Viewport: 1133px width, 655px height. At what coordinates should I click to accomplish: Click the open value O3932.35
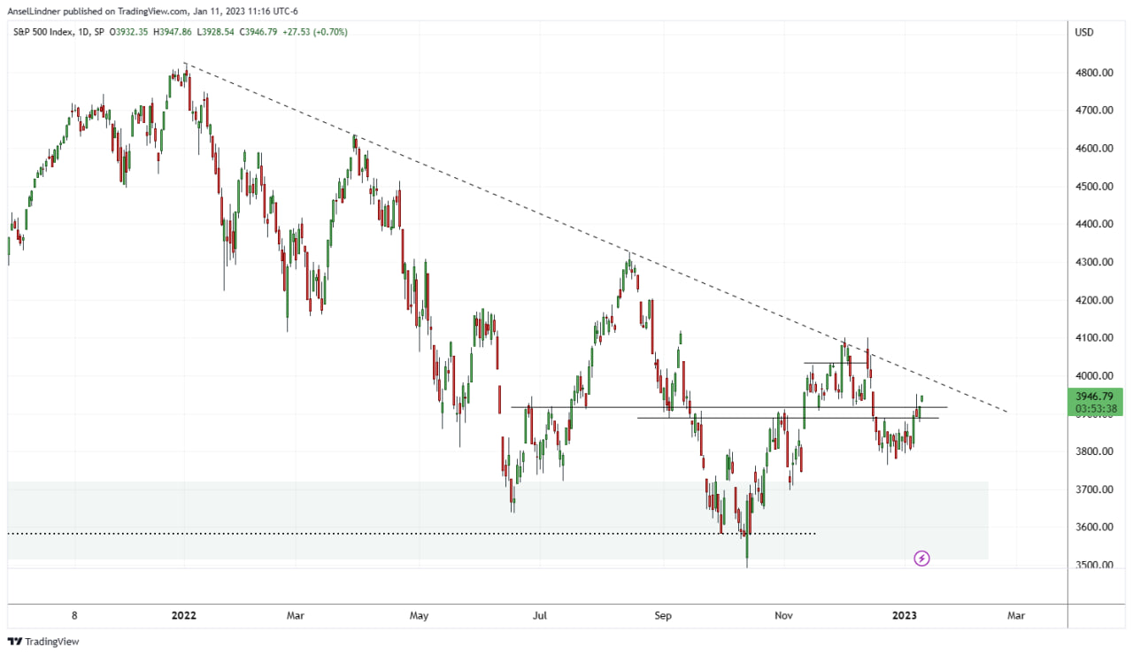click(127, 30)
